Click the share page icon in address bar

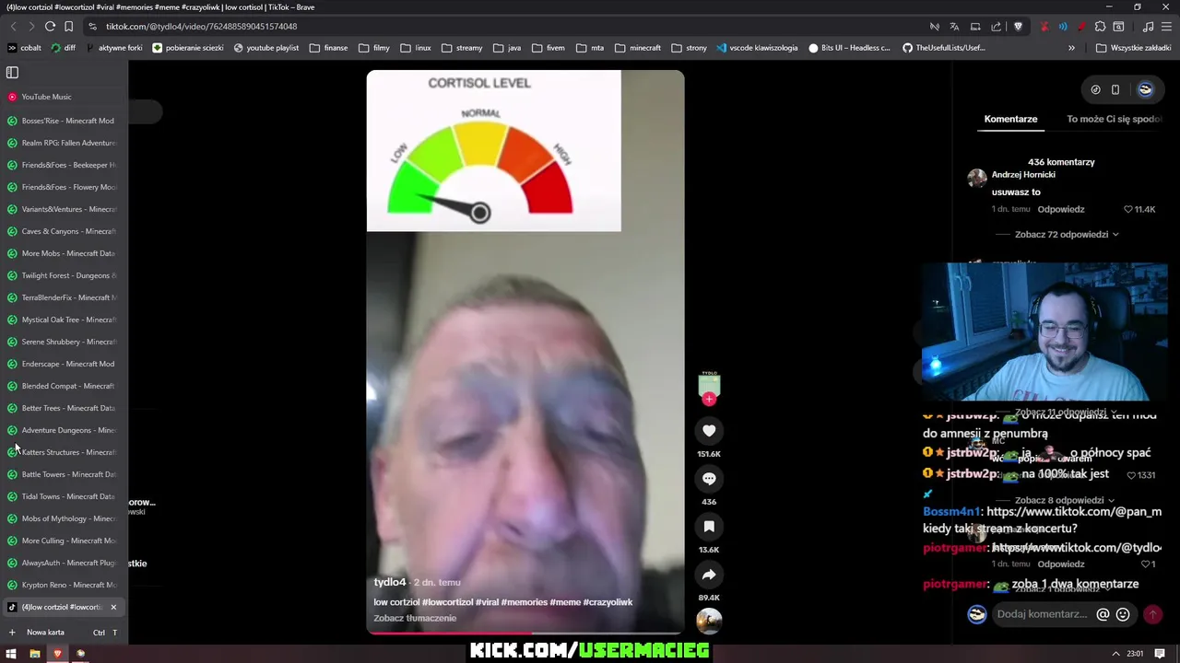pos(995,27)
